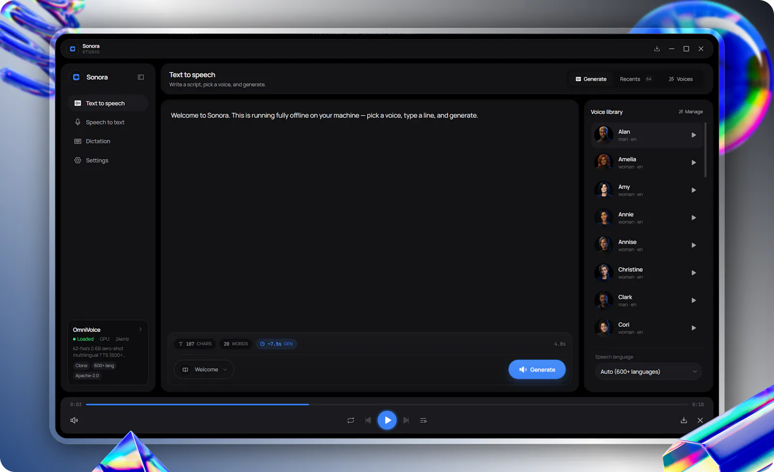Preview Clark voice with play icon
The image size is (774, 472).
[x=694, y=300]
